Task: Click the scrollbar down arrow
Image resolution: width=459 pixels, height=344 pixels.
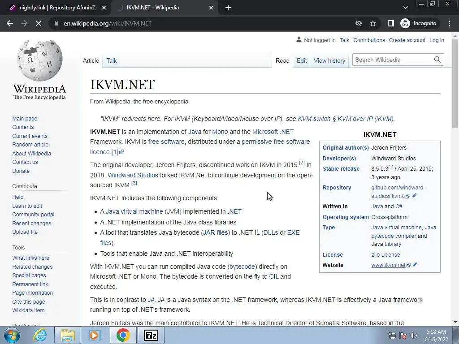Action: click(x=455, y=322)
